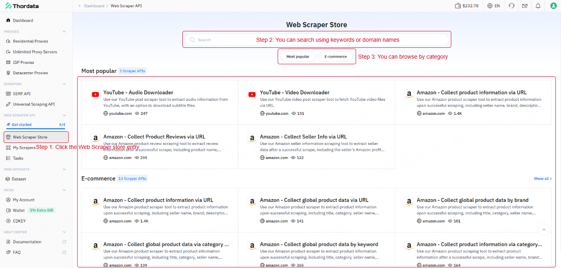
Task: Click view count 247 on Audio Downloader
Action: (x=141, y=114)
